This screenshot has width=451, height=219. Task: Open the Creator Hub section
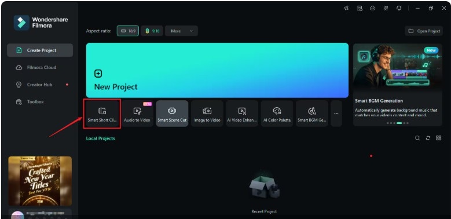tap(40, 85)
